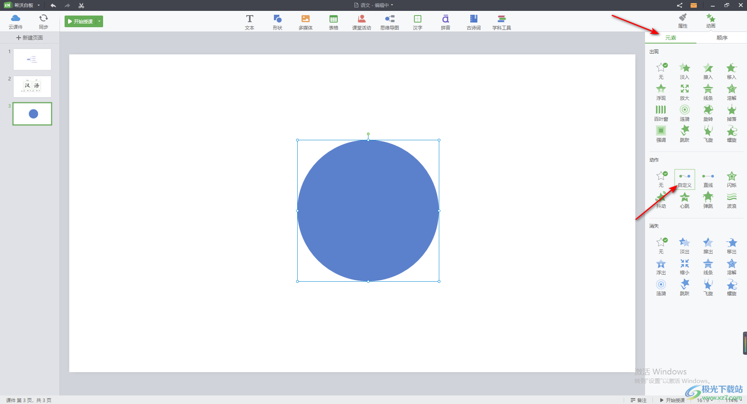747x404 pixels.
Task: Click the 同步 sync button
Action: [44, 22]
